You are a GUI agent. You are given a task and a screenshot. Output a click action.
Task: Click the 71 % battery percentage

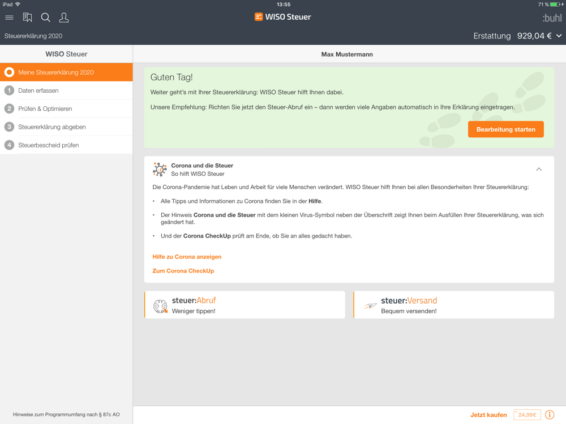pos(543,5)
